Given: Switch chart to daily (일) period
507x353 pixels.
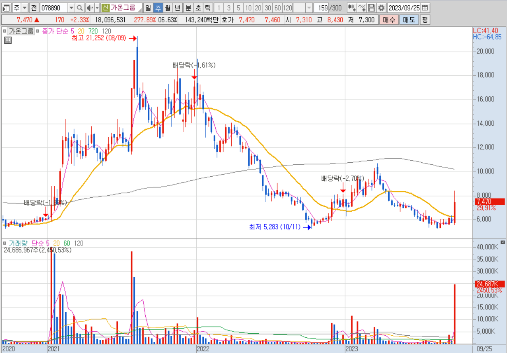Looking at the screenshot, I should coord(148,8).
